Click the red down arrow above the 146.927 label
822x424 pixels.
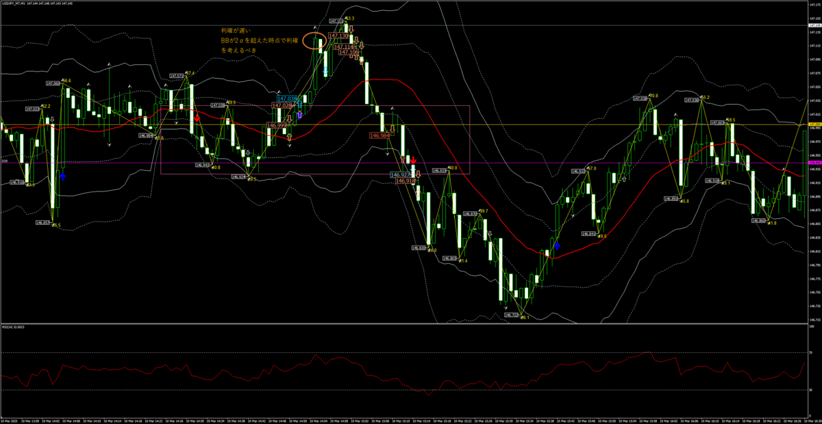413,160
